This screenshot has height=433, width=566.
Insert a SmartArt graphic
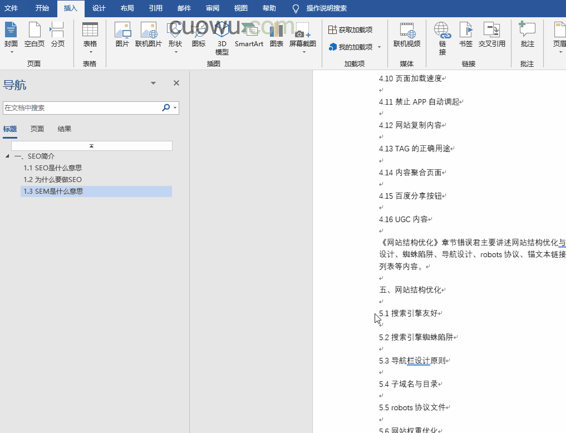click(x=249, y=35)
